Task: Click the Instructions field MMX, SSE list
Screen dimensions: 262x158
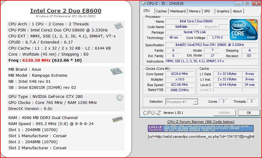Action: [x=211, y=61]
